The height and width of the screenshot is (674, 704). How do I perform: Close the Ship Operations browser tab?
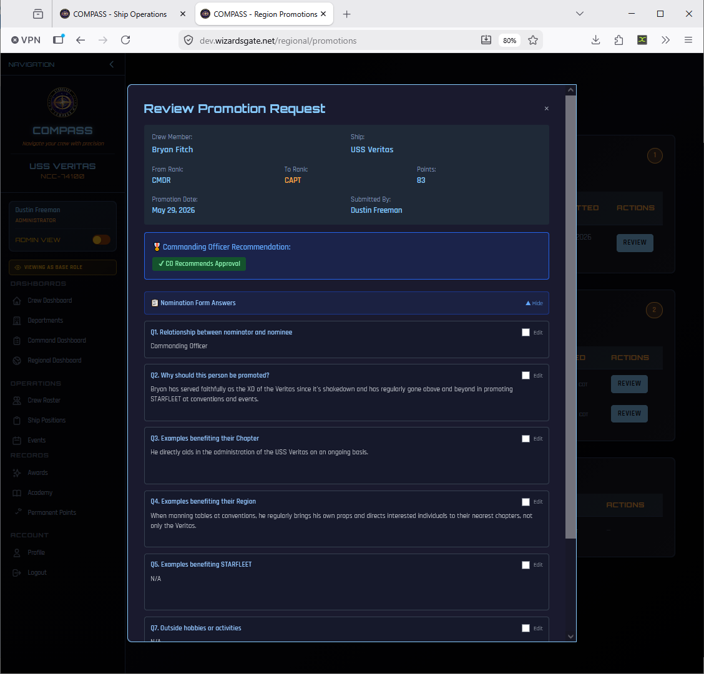[183, 14]
